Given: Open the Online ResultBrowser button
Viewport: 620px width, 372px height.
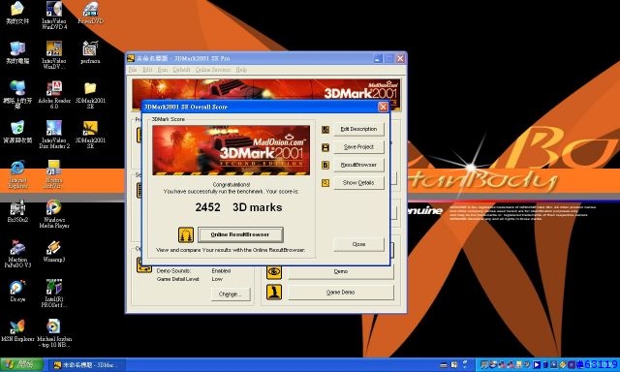Looking at the screenshot, I should (240, 234).
